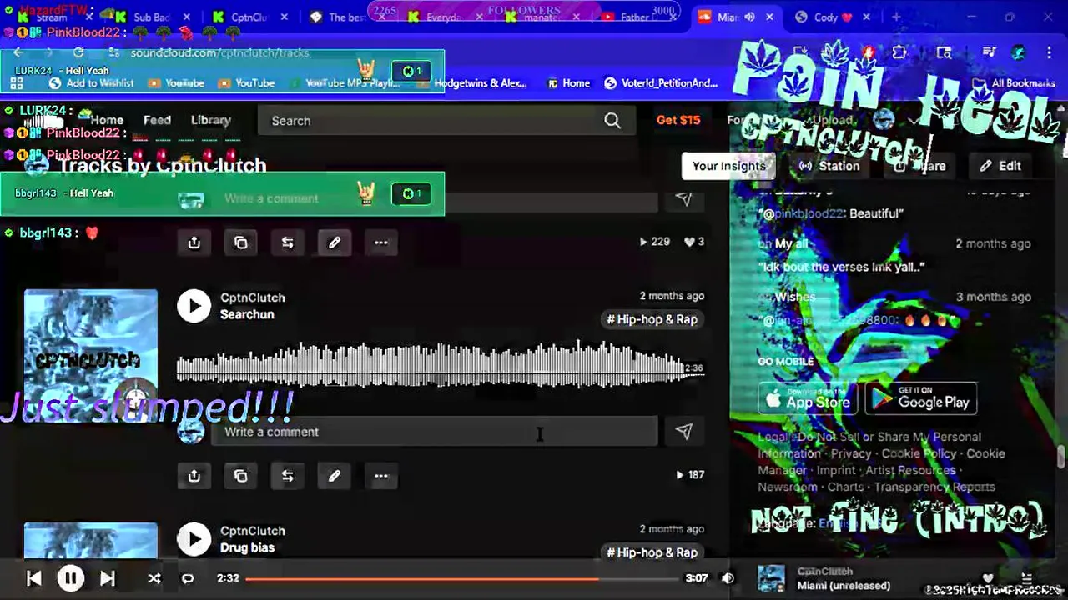1068x600 pixels.
Task: Open Artist Resources footer link
Action: [x=910, y=470]
